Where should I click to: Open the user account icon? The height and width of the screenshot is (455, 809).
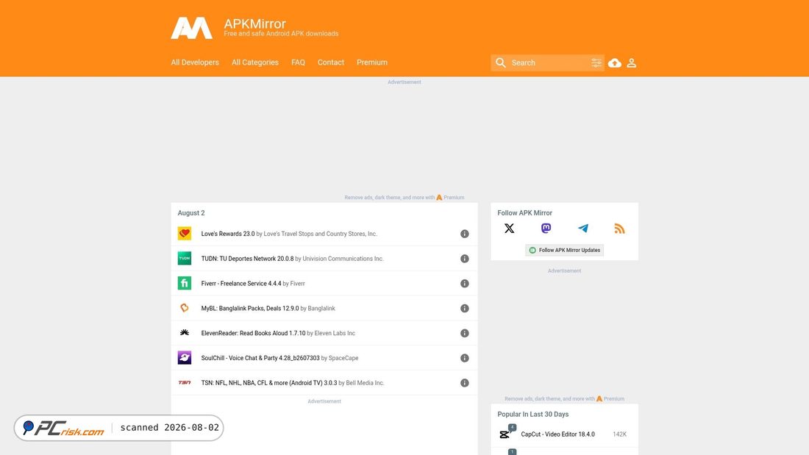pyautogui.click(x=632, y=63)
